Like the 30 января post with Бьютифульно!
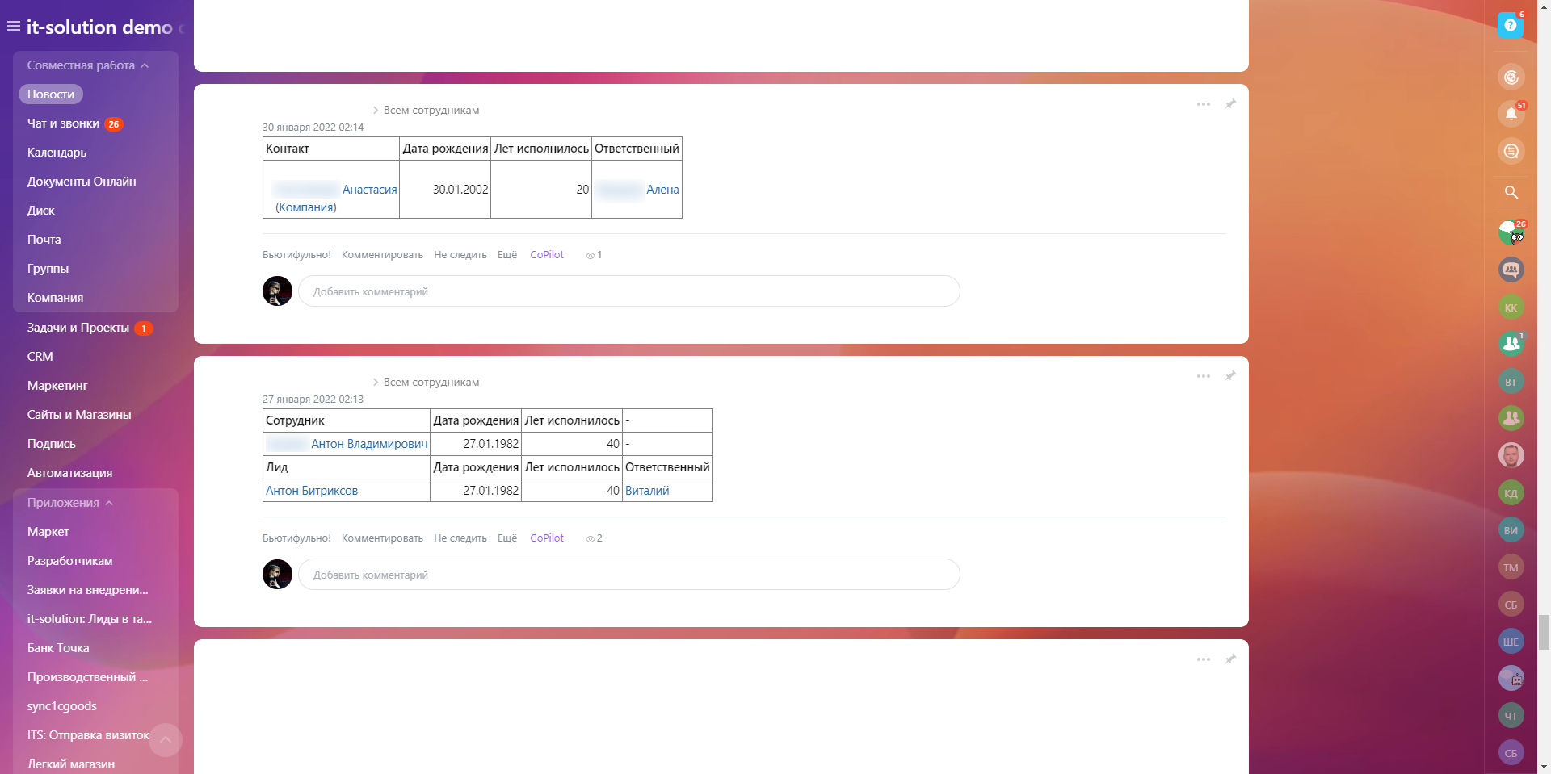The height and width of the screenshot is (774, 1551). [296, 255]
